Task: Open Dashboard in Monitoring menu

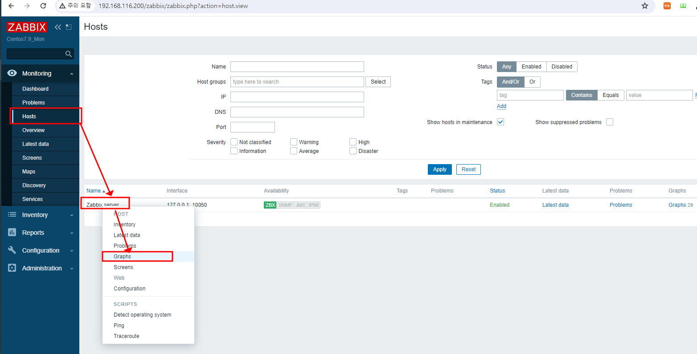Action: tap(45, 89)
